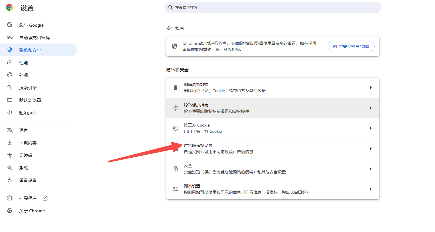This screenshot has height=232, width=435.
Task: Expand the 隐私保护指南 row
Action: click(371, 108)
